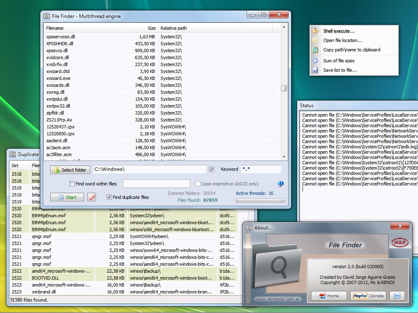Screen dimensions: 418x313
Task: Sort by Size column header
Action: pos(142,28)
